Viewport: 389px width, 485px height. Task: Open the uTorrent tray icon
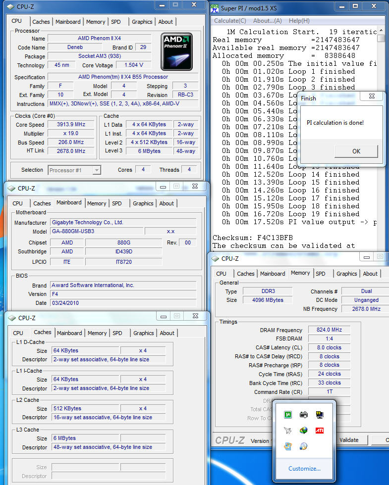288,415
